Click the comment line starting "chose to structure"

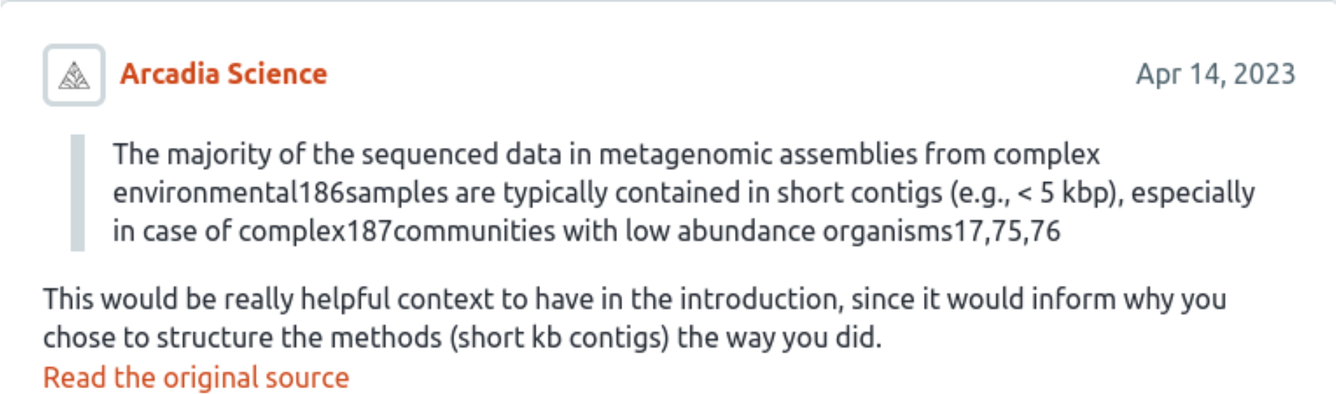coord(462,338)
